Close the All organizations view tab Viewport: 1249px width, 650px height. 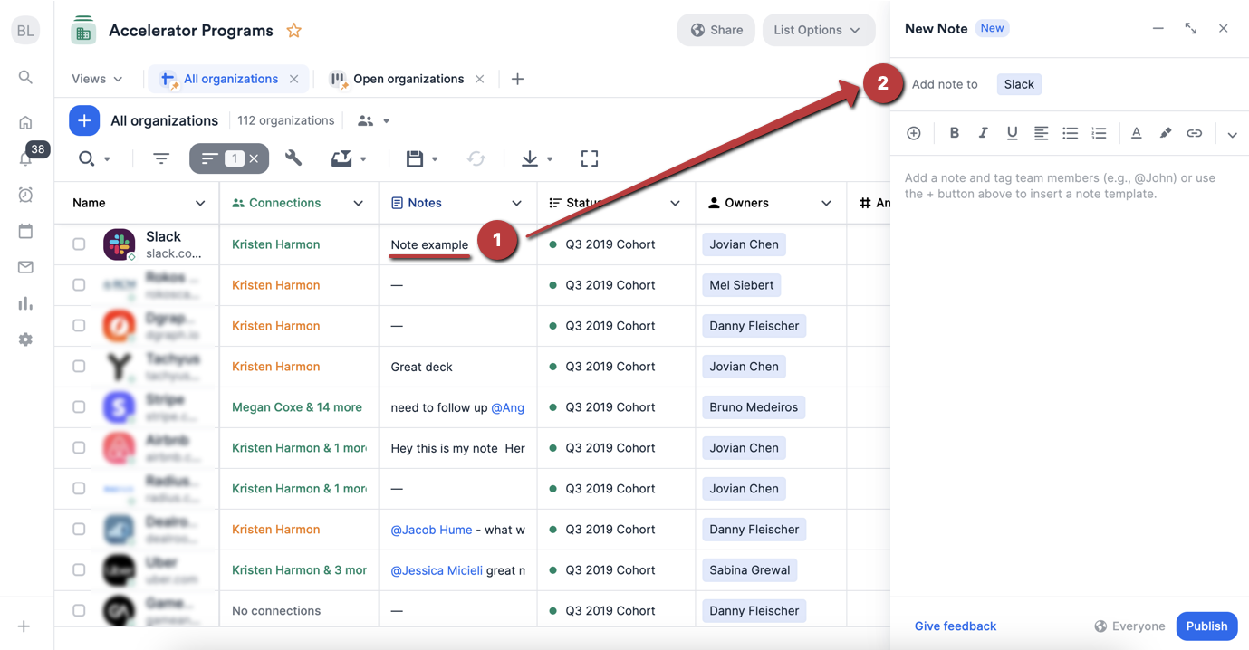tap(293, 78)
